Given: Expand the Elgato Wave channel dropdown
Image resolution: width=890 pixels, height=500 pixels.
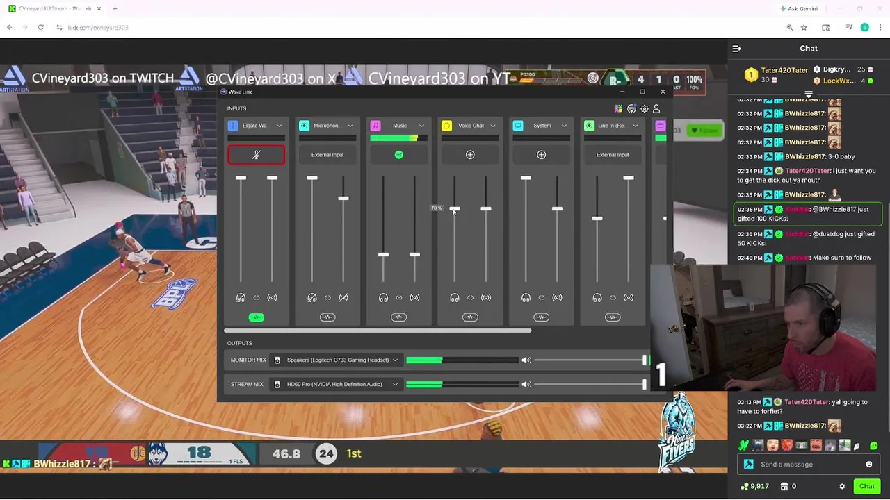Looking at the screenshot, I should click(279, 126).
